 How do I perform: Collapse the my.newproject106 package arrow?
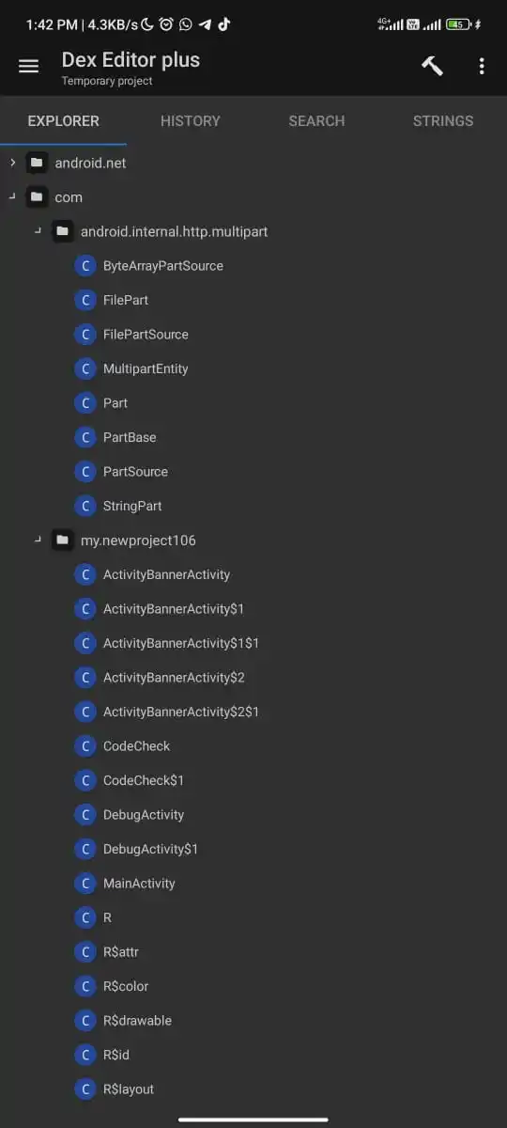point(38,540)
